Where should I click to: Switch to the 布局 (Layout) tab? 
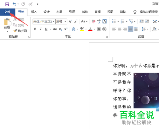pos(59,12)
